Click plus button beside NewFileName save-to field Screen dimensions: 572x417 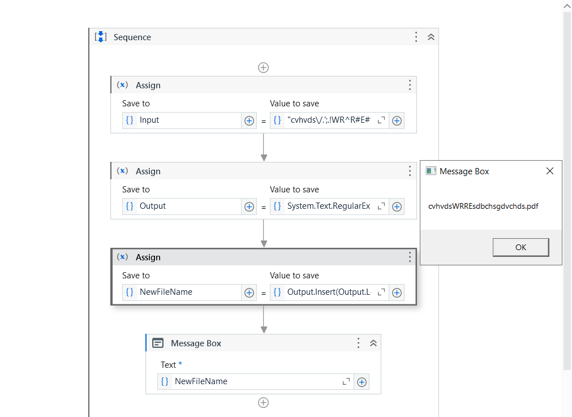point(249,293)
